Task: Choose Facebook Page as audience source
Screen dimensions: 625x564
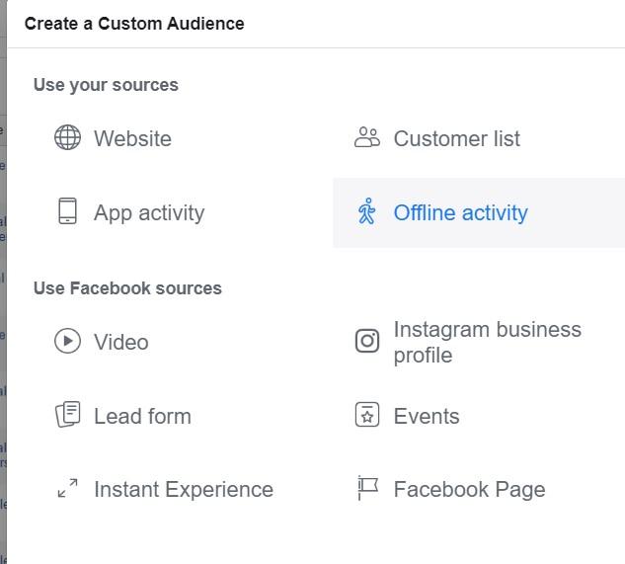Action: coord(470,489)
